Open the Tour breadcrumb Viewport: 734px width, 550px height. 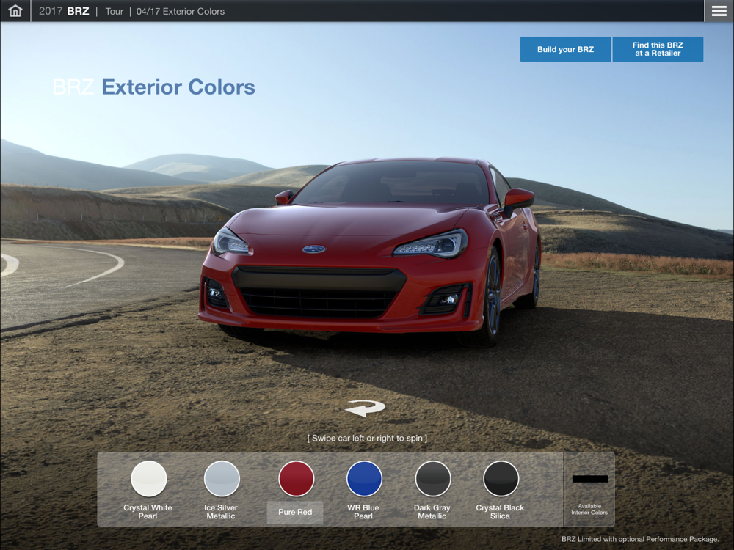point(115,11)
